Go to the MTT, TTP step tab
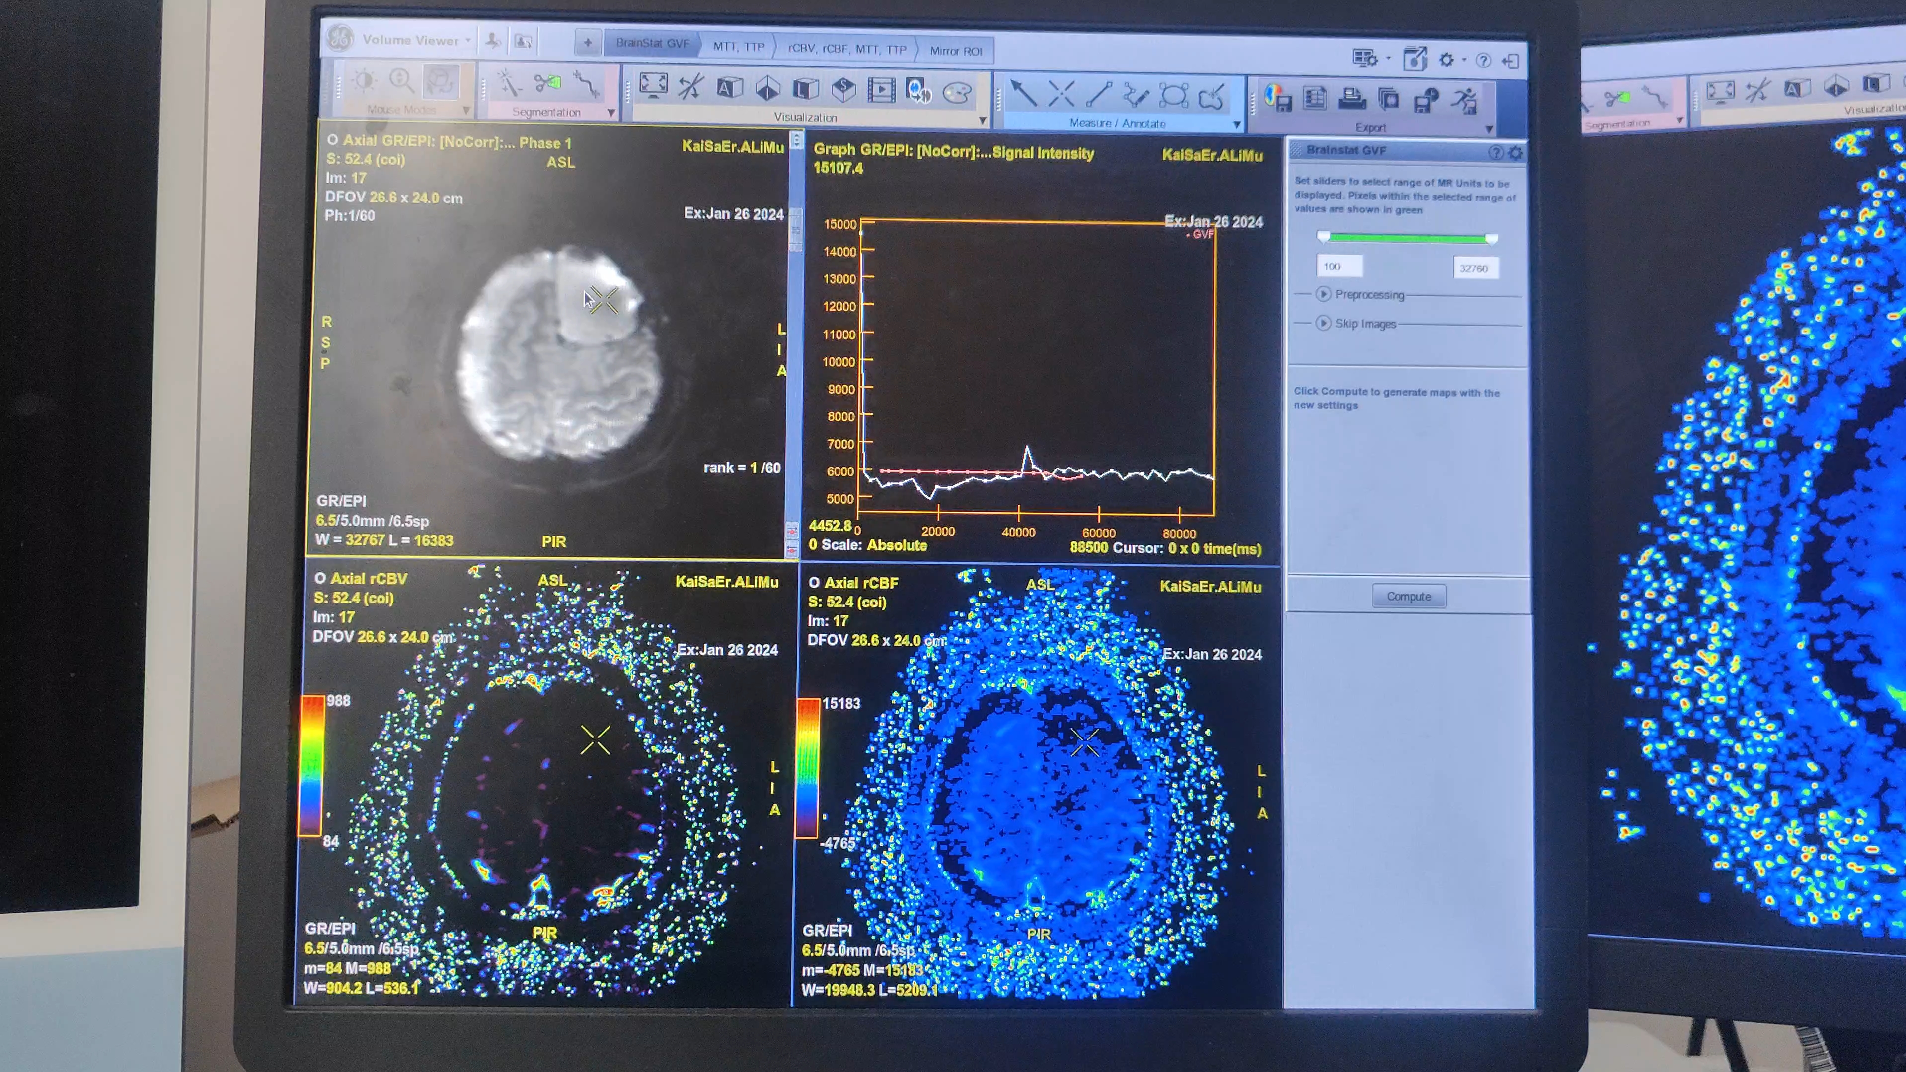This screenshot has height=1072, width=1906. click(x=738, y=47)
